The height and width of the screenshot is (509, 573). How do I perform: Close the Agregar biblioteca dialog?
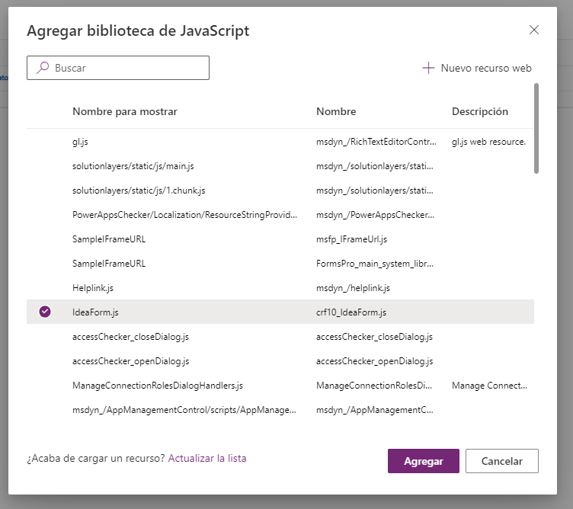(x=533, y=30)
